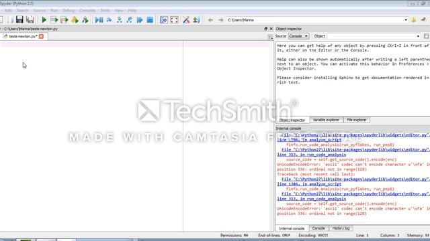The height and width of the screenshot is (241, 430).
Task: Stop debugging with the blue square icon
Action: click(150, 19)
